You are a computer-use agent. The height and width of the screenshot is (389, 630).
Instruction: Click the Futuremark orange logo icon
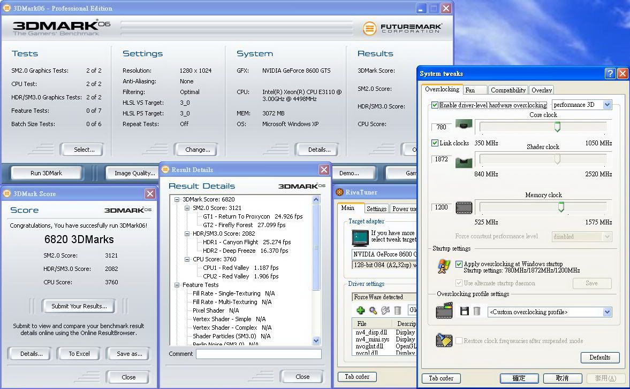(x=369, y=28)
